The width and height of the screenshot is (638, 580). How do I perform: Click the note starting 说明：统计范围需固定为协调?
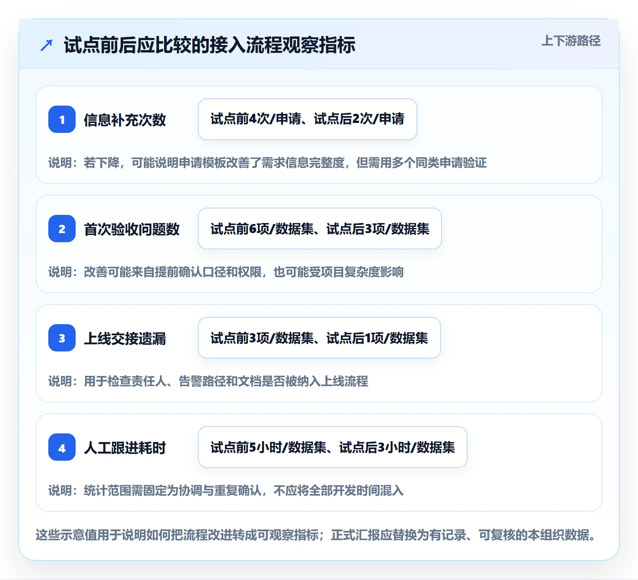pos(226,490)
